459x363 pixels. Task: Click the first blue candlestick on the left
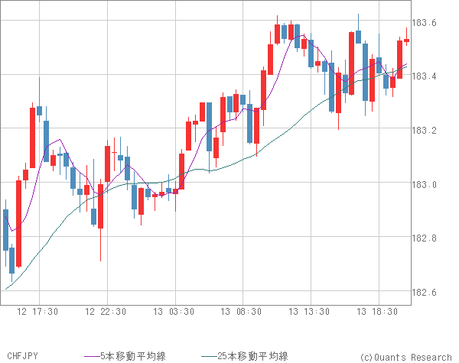(5, 230)
